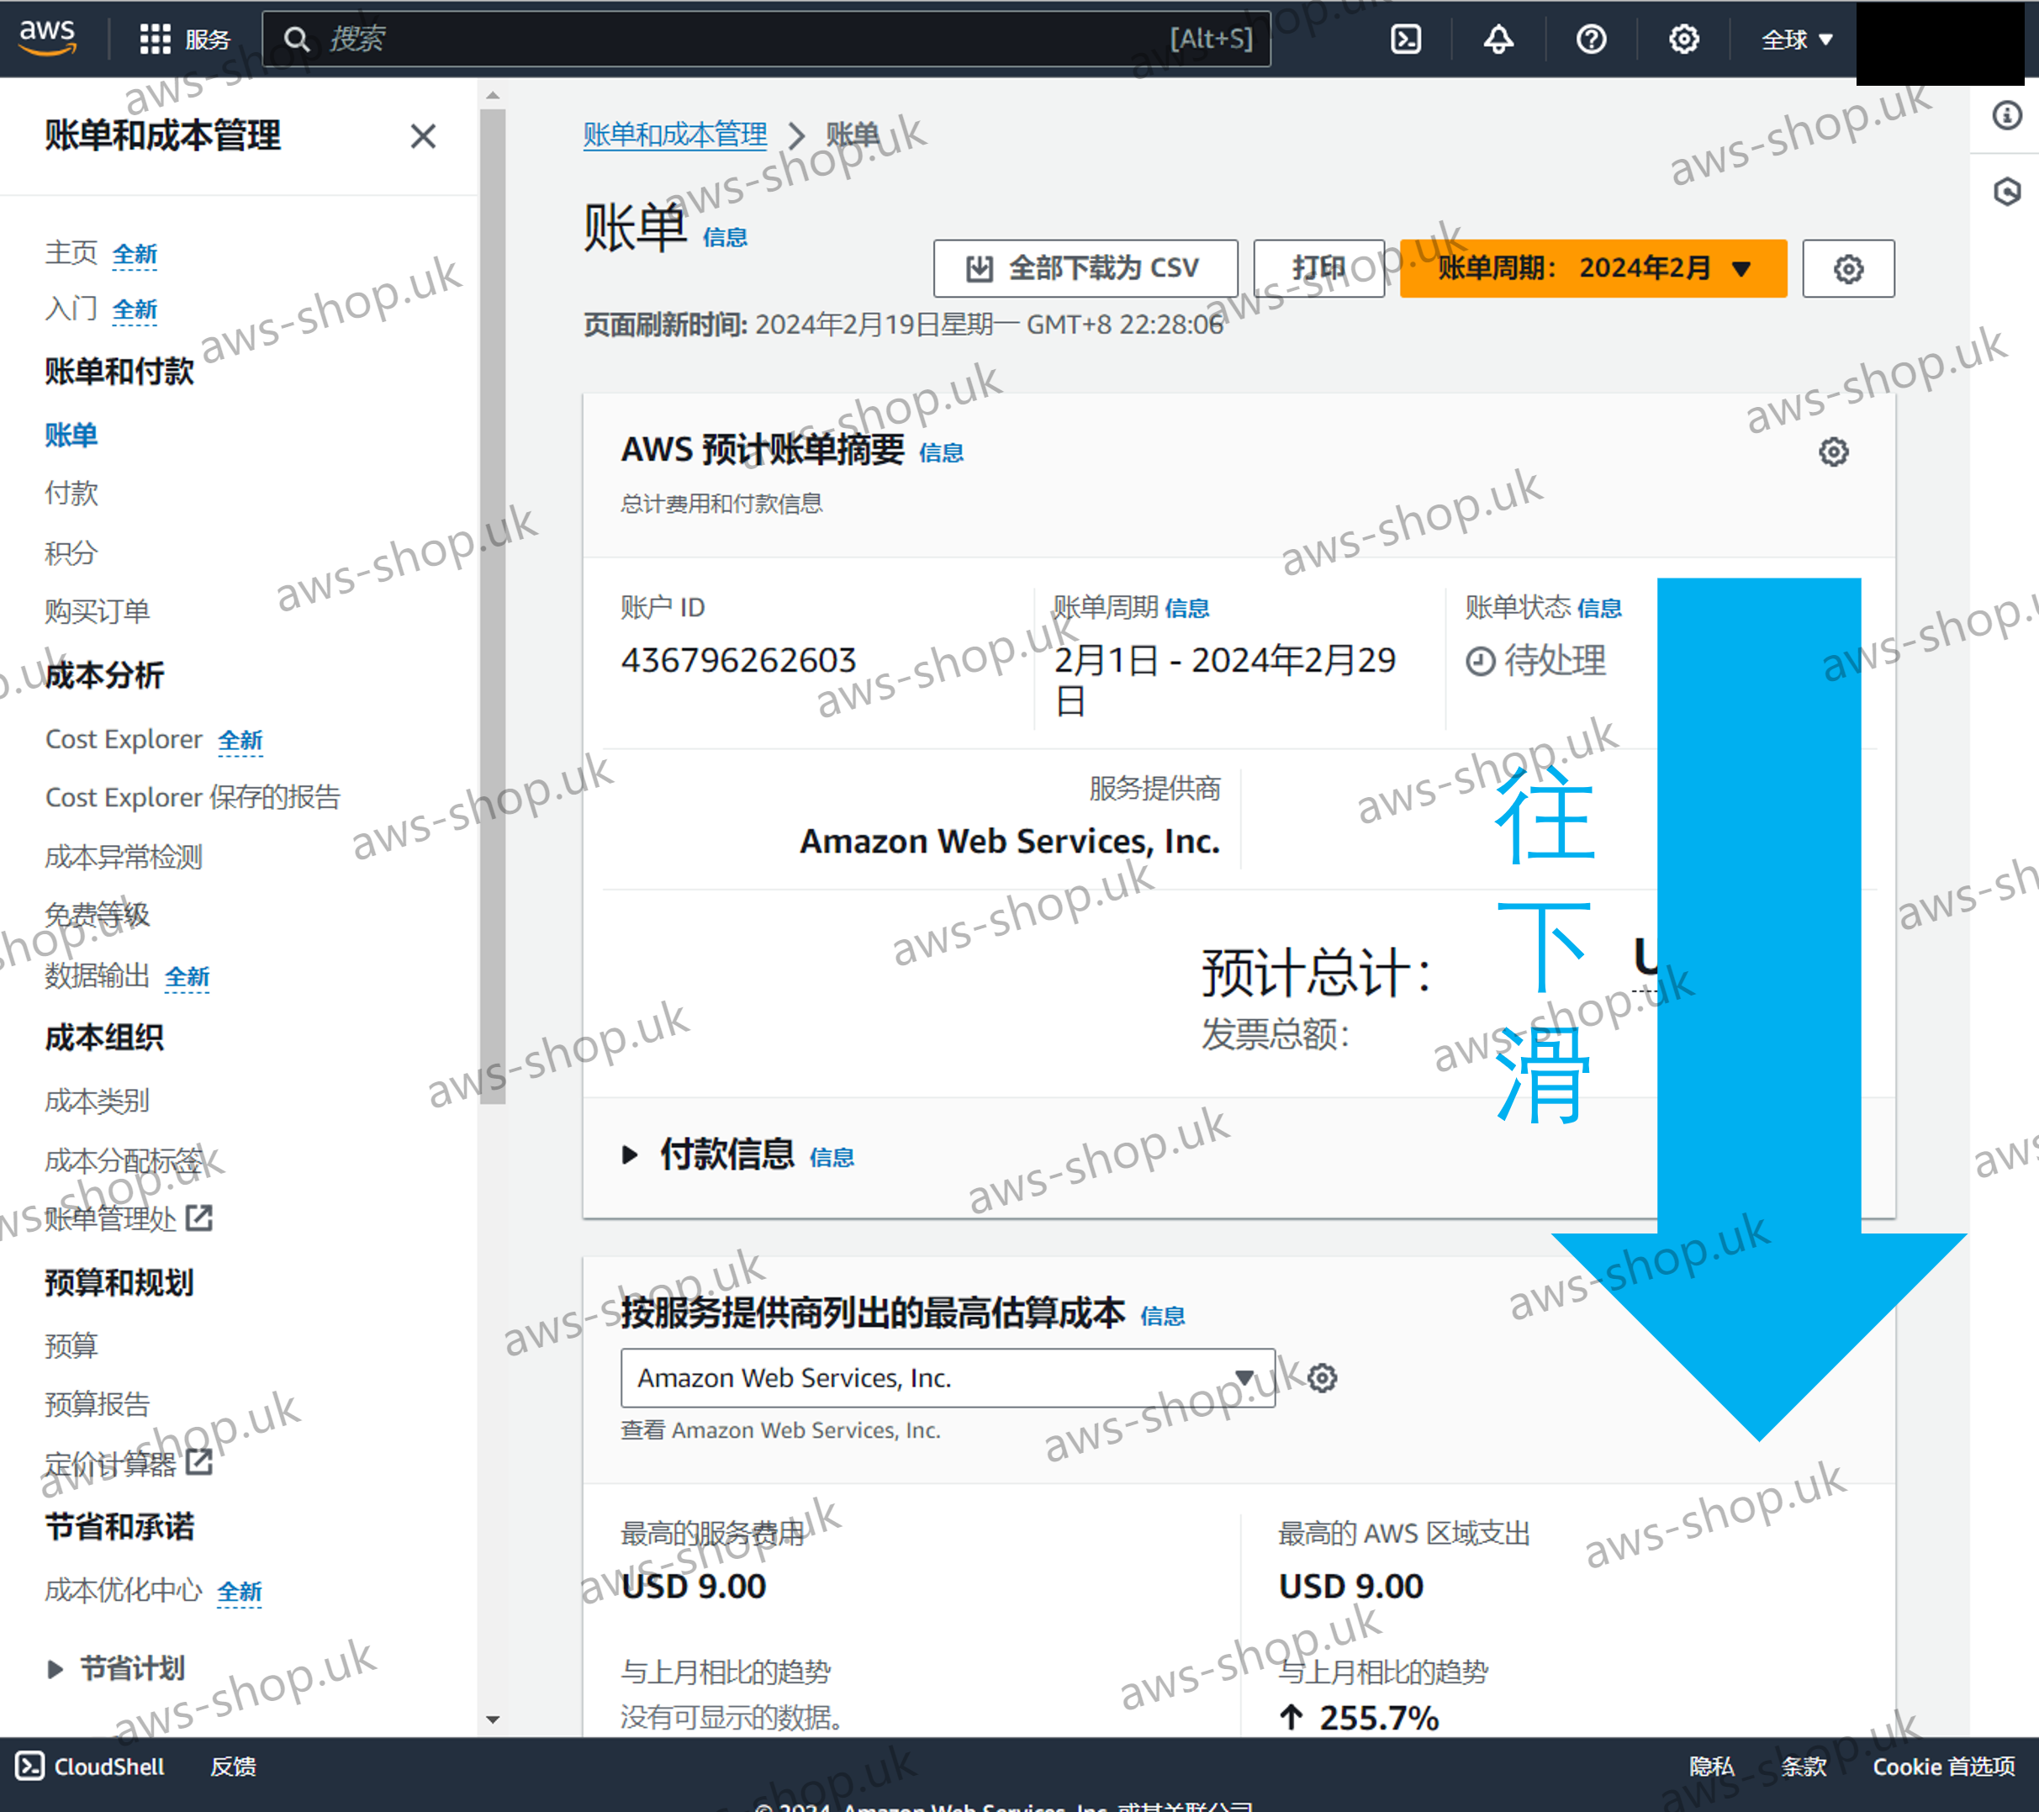Open the Amazon Web Services, Inc. provider dropdown
2039x1812 pixels.
click(x=947, y=1378)
